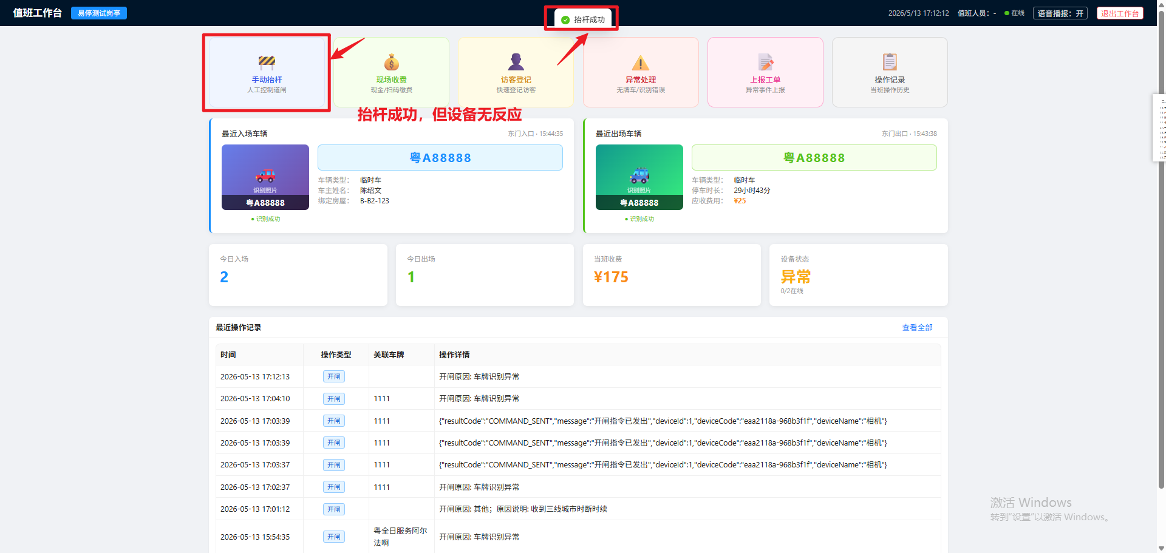
Task: Click the 在线 online status indicator
Action: coord(1014,13)
